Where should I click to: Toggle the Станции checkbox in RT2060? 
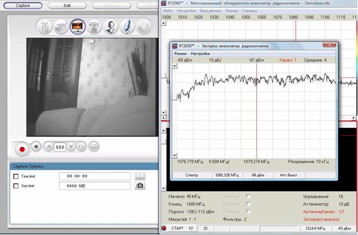tap(248, 204)
